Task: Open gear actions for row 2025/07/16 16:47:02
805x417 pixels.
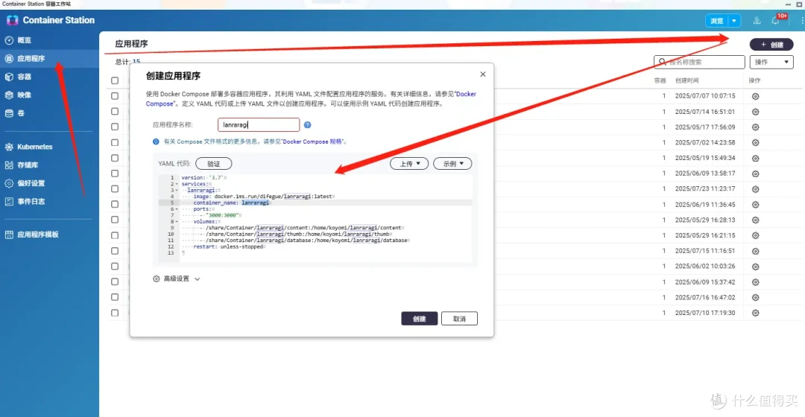Action: click(x=756, y=298)
